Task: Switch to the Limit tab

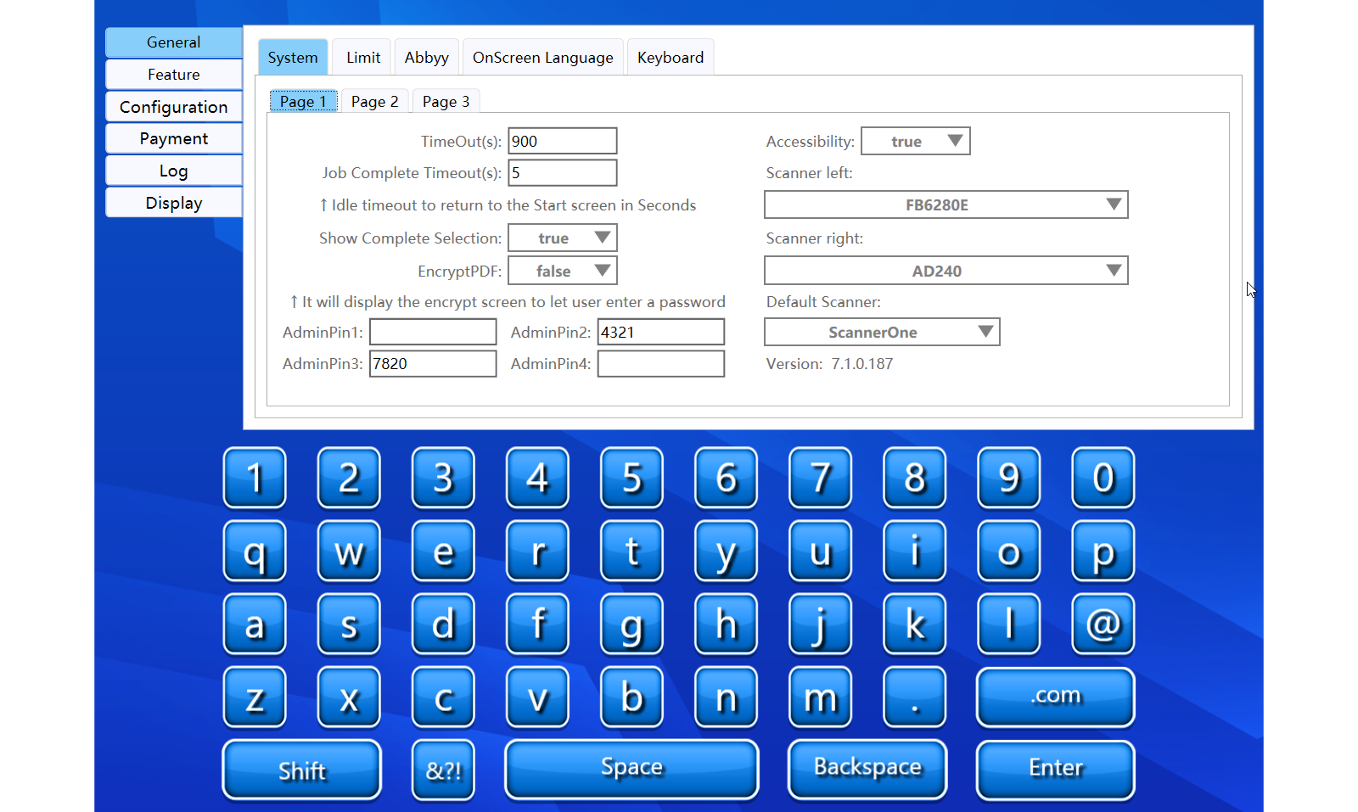Action: (x=363, y=57)
